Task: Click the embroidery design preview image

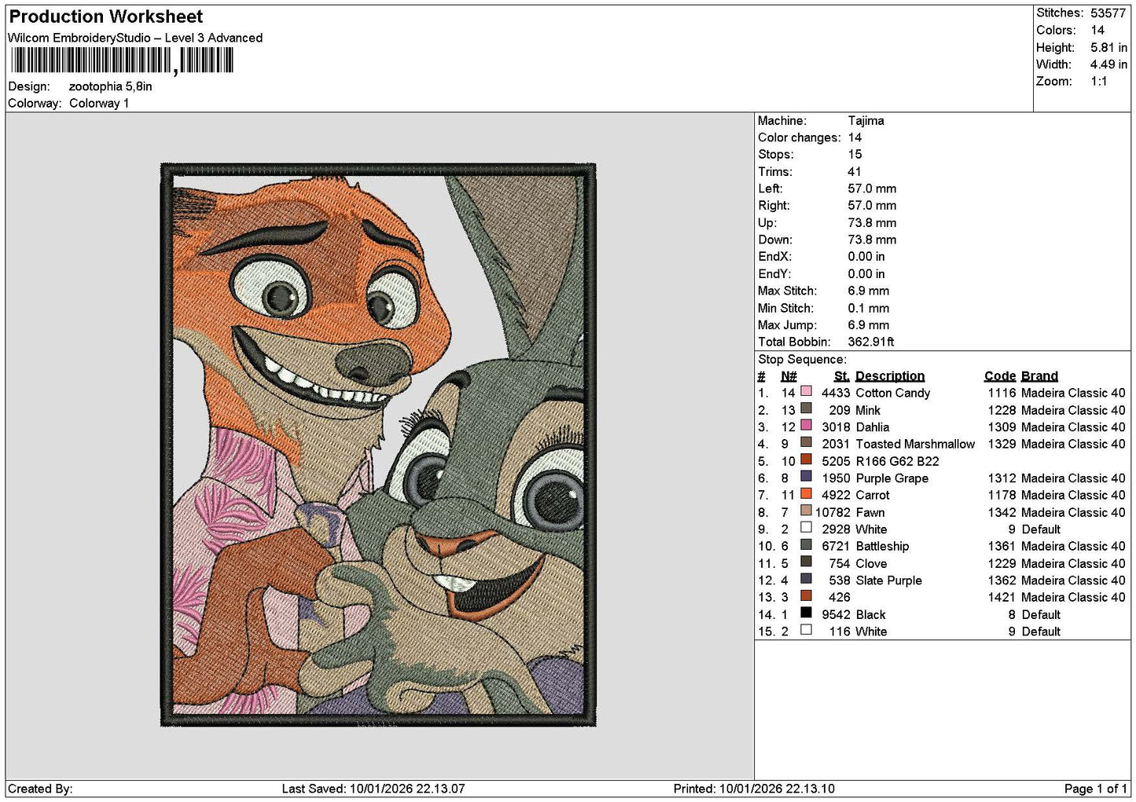Action: coord(378,445)
